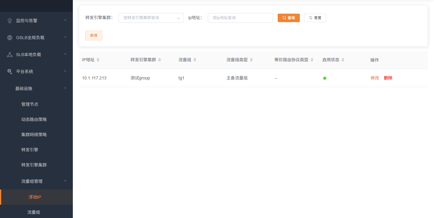Sort by 转发引擎集群 column arrows

[x=160, y=60]
